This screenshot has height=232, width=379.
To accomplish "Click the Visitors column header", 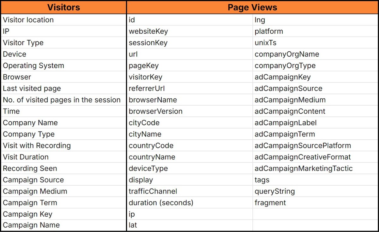I will [x=63, y=7].
